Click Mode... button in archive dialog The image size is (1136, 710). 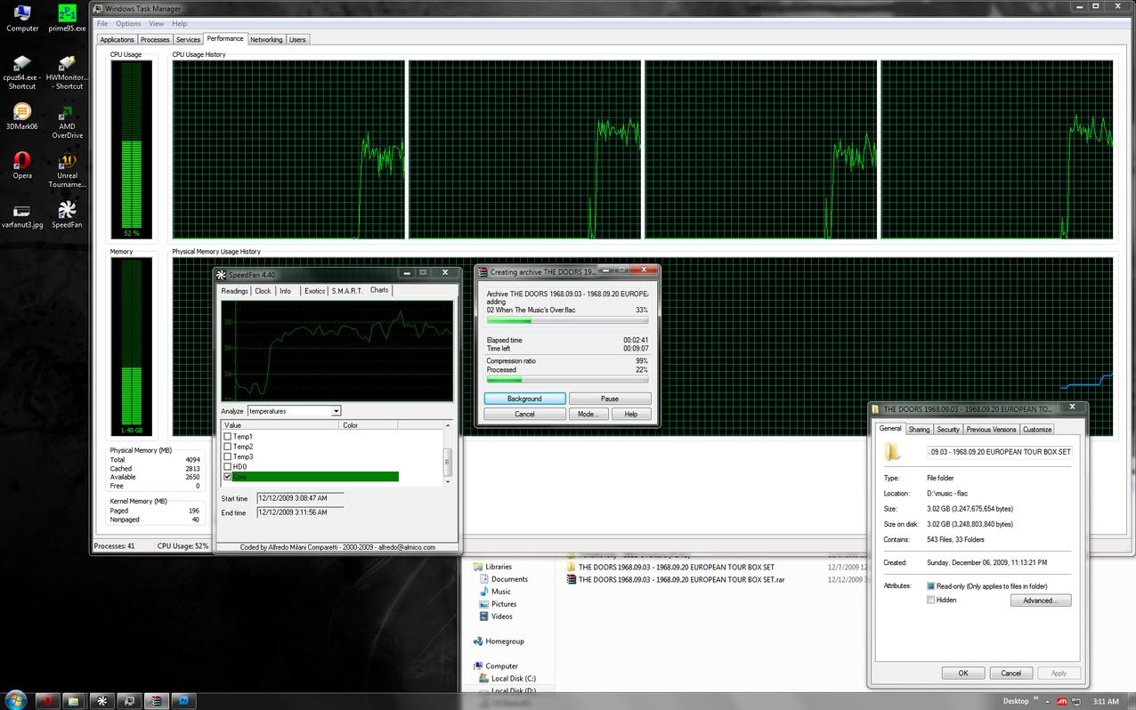coord(588,414)
